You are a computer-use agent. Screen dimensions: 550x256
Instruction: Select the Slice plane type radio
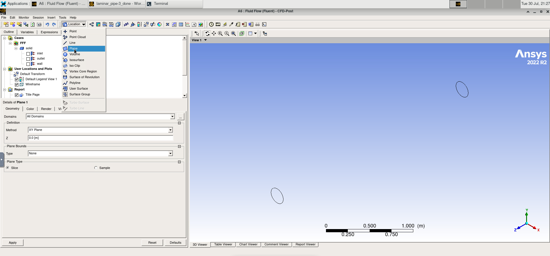click(x=8, y=168)
